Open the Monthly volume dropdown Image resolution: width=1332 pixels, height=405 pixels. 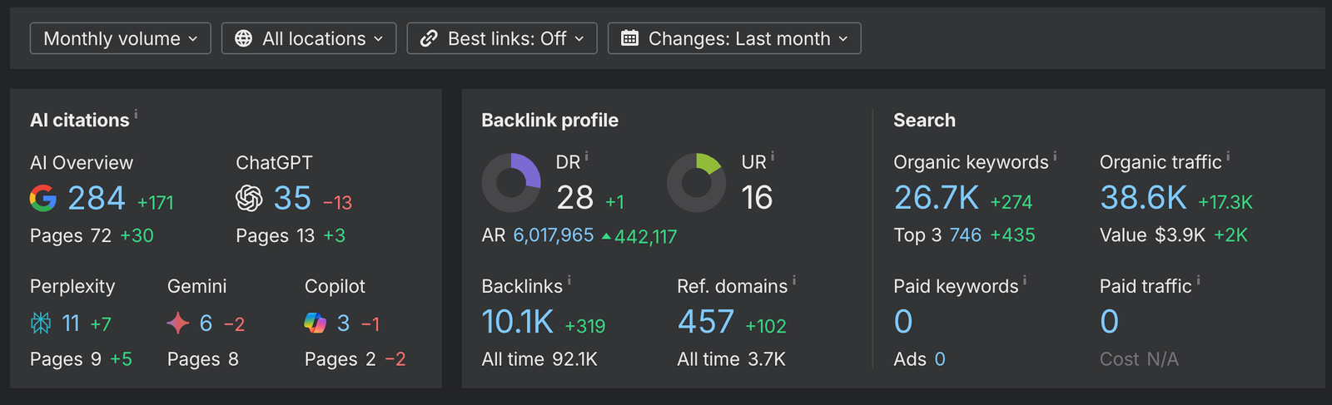click(121, 38)
